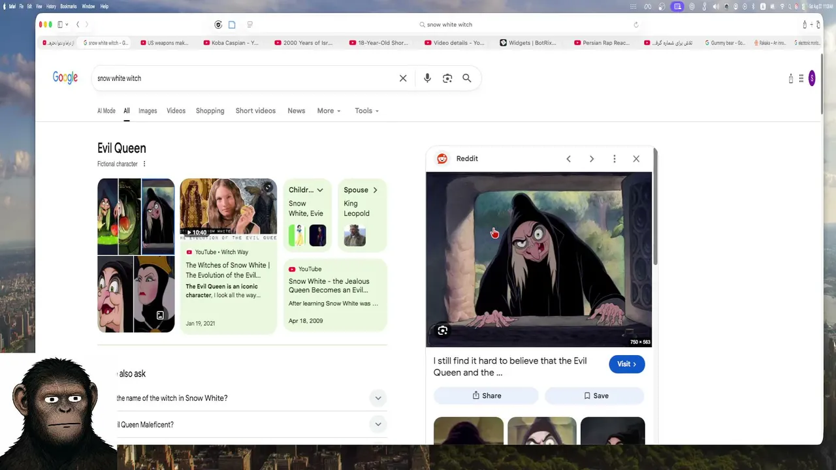Open the 'US weapons mak...' browser tab
This screenshot has width=836, height=470.
tap(163, 43)
